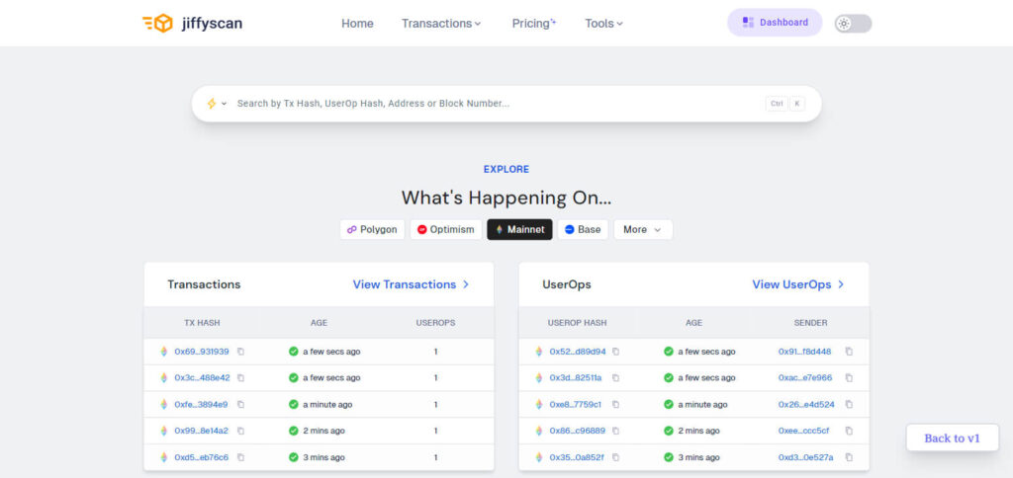Copy transaction hash 0xd5...eb76c6
1013x478 pixels.
coord(241,457)
